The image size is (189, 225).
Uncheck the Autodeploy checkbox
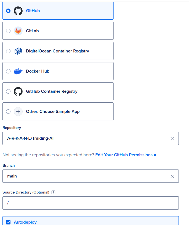tap(8, 222)
